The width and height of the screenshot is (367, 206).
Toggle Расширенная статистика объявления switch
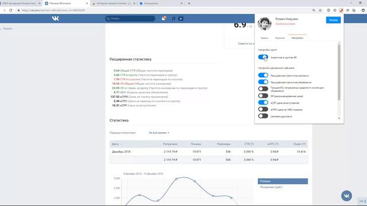(x=263, y=82)
